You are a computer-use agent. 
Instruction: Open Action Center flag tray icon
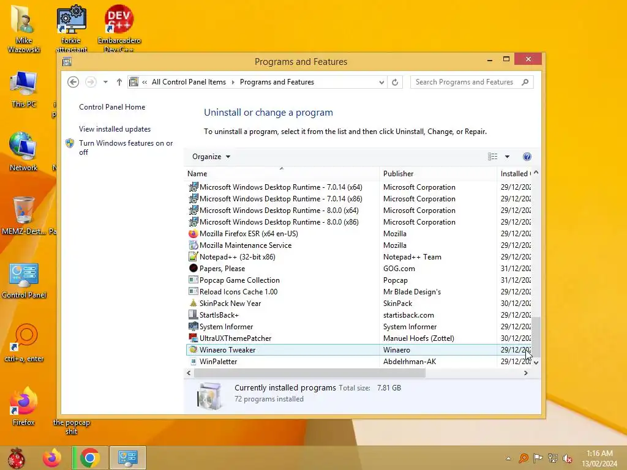point(538,458)
